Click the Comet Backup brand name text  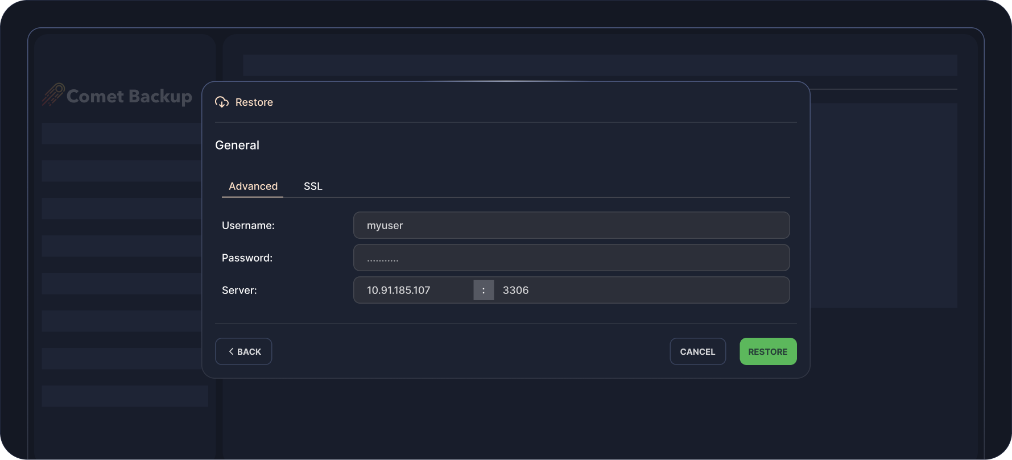[129, 96]
